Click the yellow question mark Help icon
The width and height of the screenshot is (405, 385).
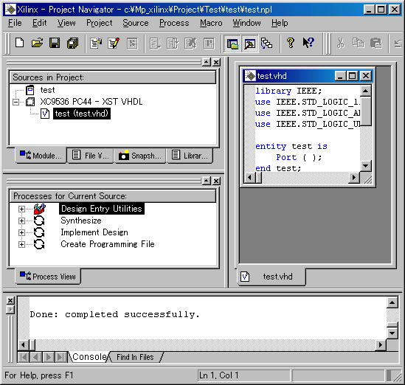(291, 43)
